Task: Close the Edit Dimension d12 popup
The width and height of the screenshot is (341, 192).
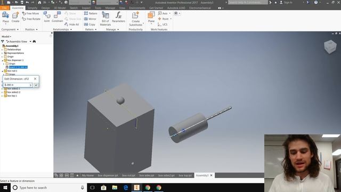Action: (35, 79)
